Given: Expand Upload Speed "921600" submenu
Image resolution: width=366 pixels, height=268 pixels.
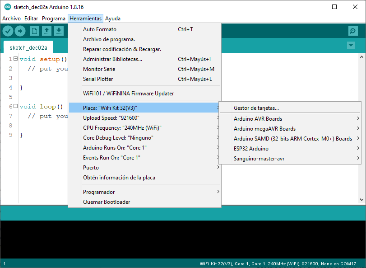Looking at the screenshot, I should pos(145,118).
